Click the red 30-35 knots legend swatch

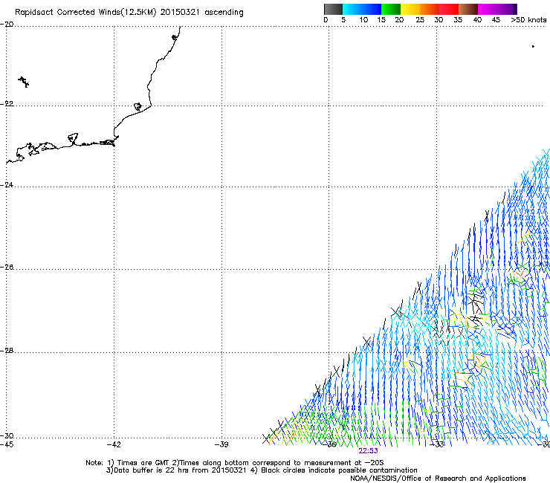(x=449, y=9)
